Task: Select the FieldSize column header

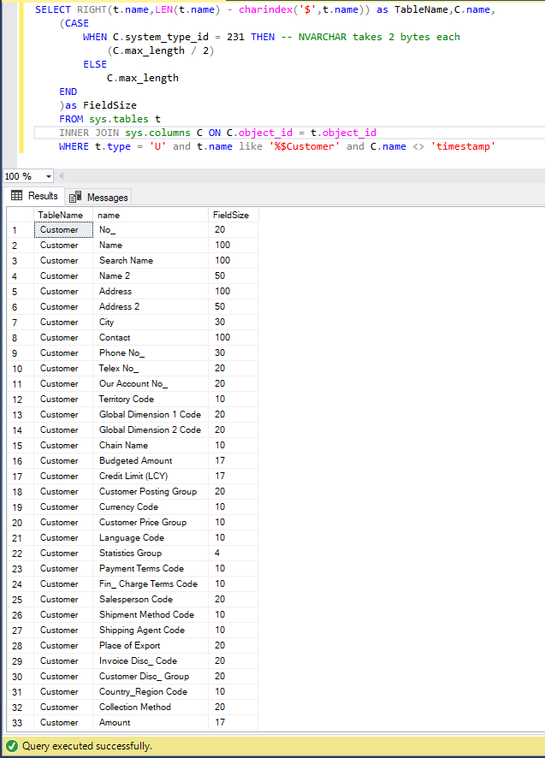Action: [233, 215]
